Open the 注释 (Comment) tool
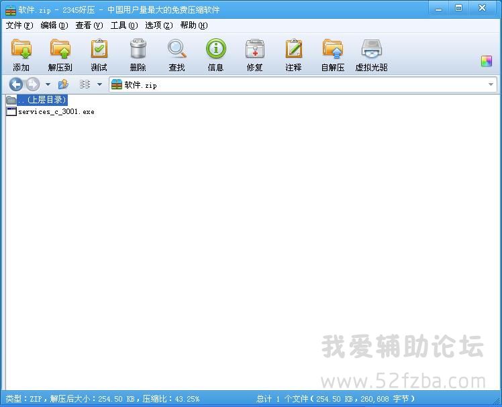The width and height of the screenshot is (502, 407). click(293, 55)
